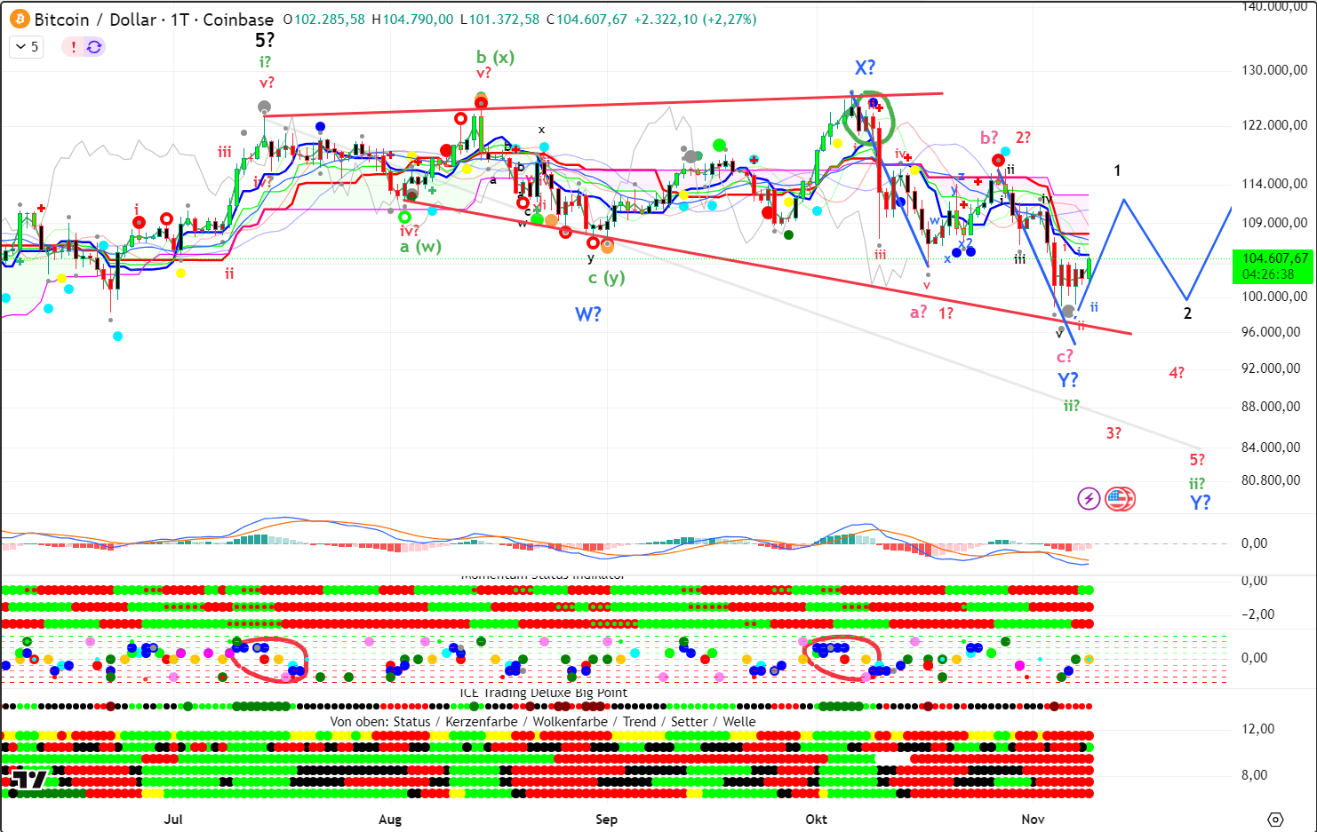Image resolution: width=1317 pixels, height=832 pixels.
Task: Click the 'ICE Trading Deluxe Big Point' indicator title
Action: [543, 693]
